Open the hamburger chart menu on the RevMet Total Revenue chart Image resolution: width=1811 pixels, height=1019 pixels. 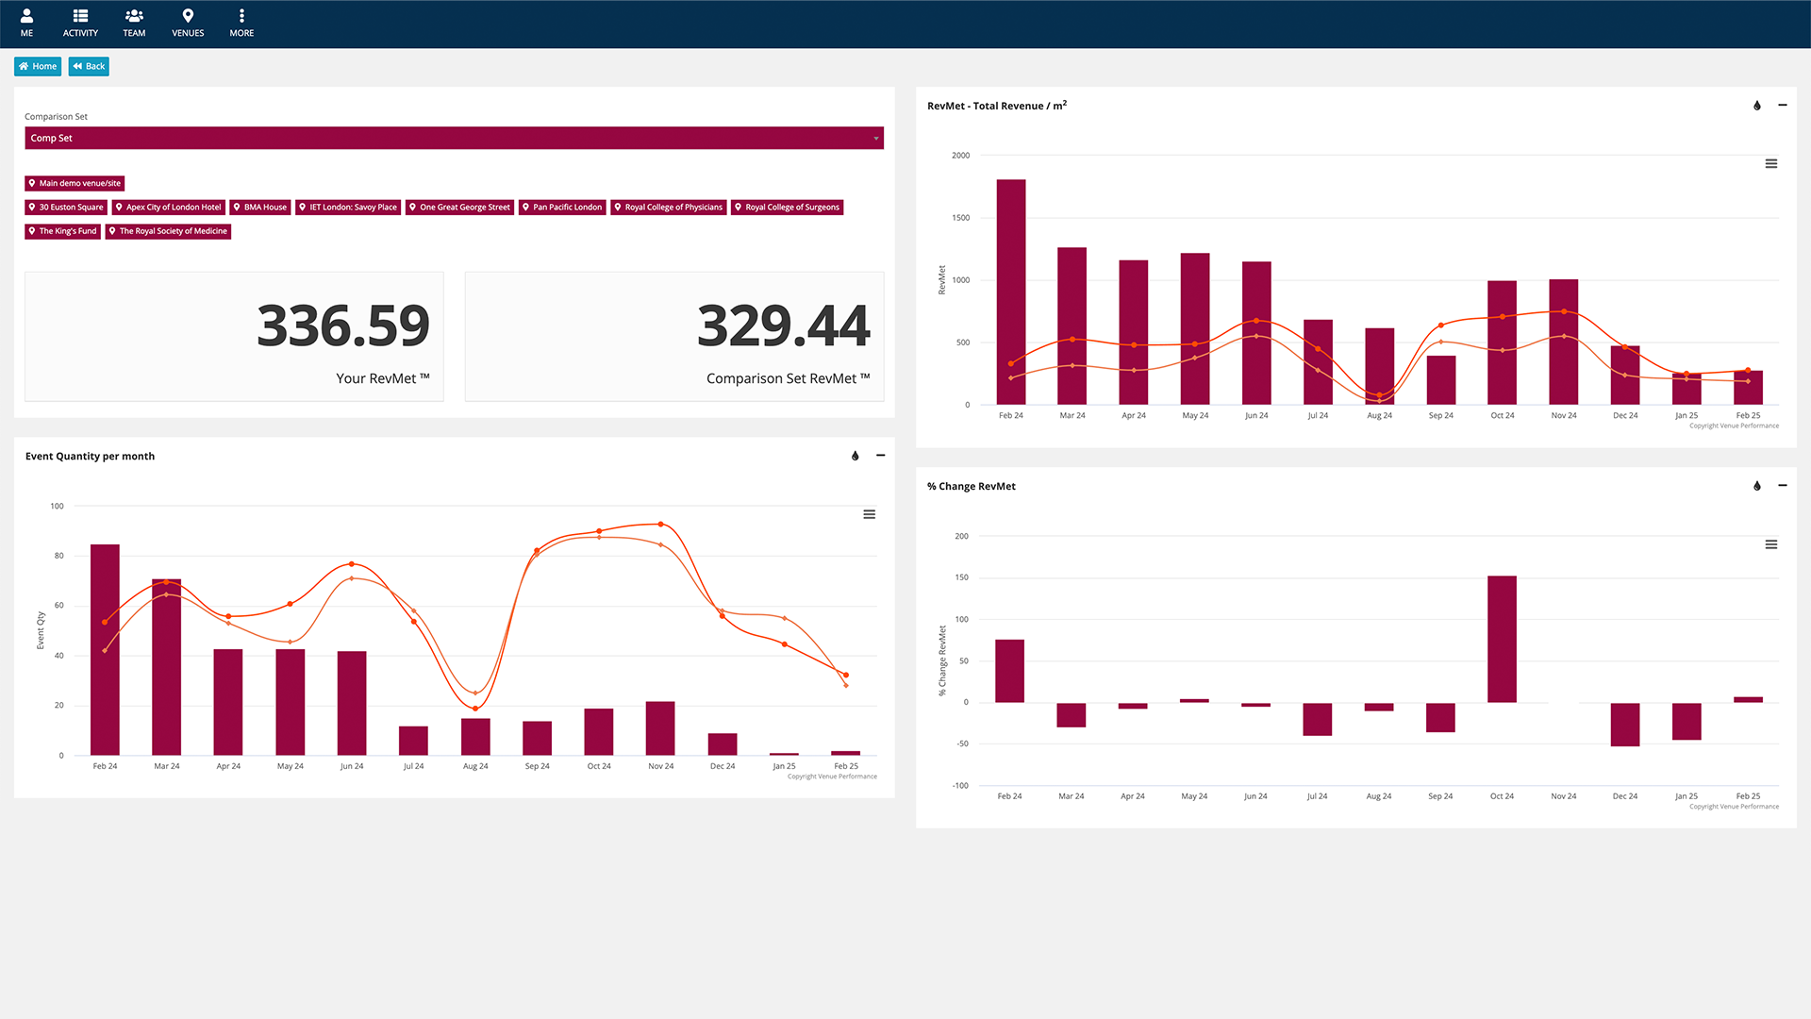tap(1771, 163)
